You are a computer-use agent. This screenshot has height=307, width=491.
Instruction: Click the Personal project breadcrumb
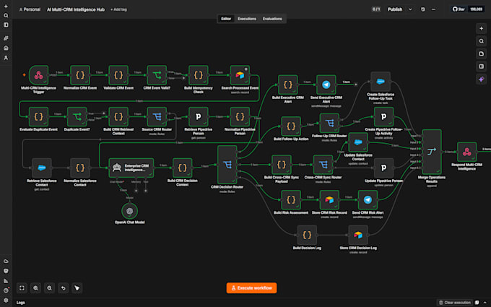click(30, 9)
